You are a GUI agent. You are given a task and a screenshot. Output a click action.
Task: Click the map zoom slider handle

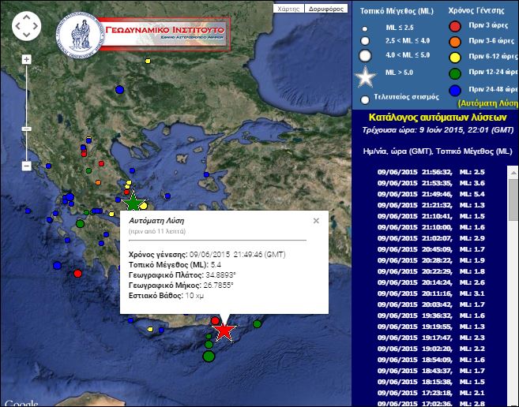click(x=27, y=129)
